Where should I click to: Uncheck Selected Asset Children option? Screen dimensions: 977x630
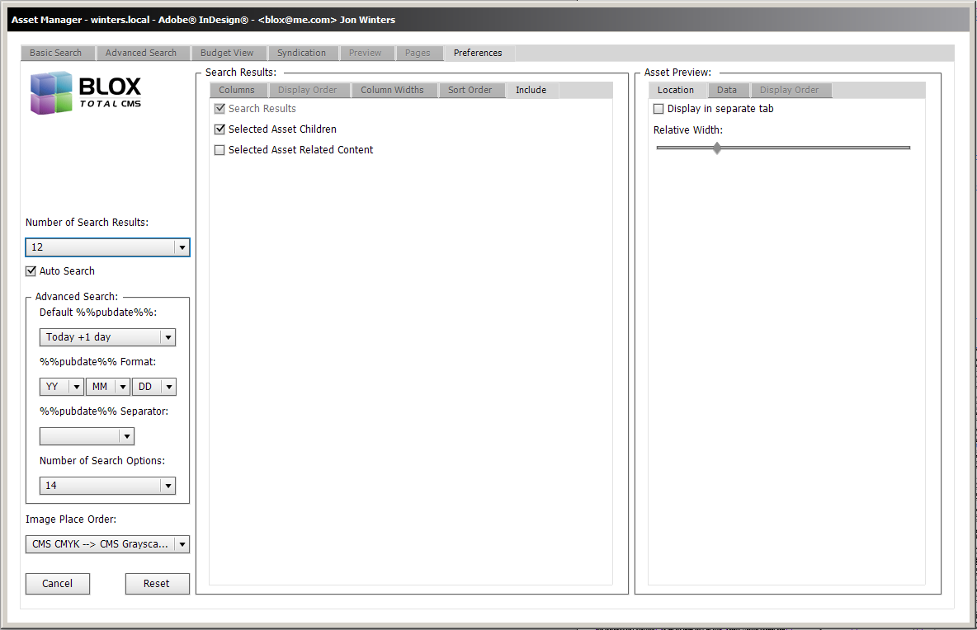click(219, 129)
